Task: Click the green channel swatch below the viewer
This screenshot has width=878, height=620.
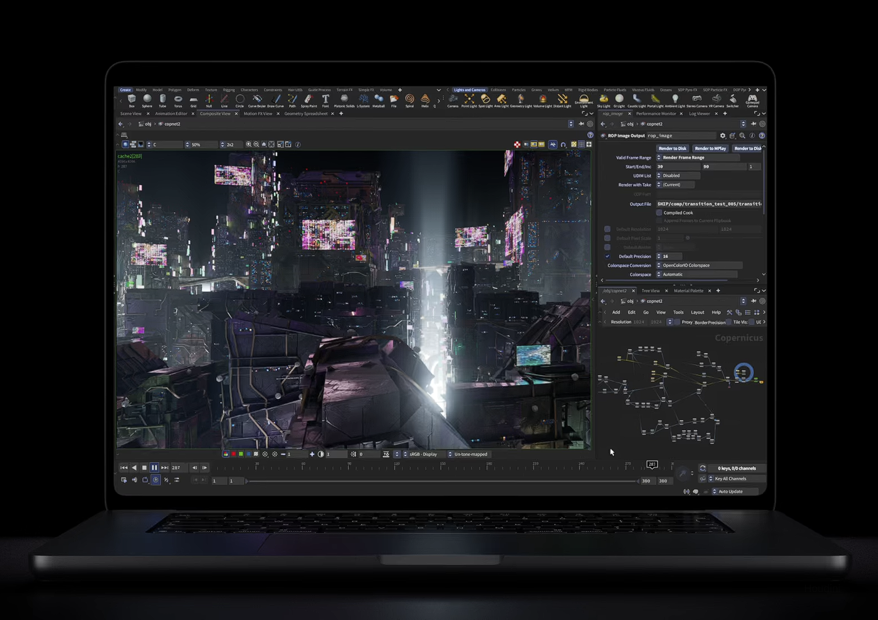Action: point(241,454)
